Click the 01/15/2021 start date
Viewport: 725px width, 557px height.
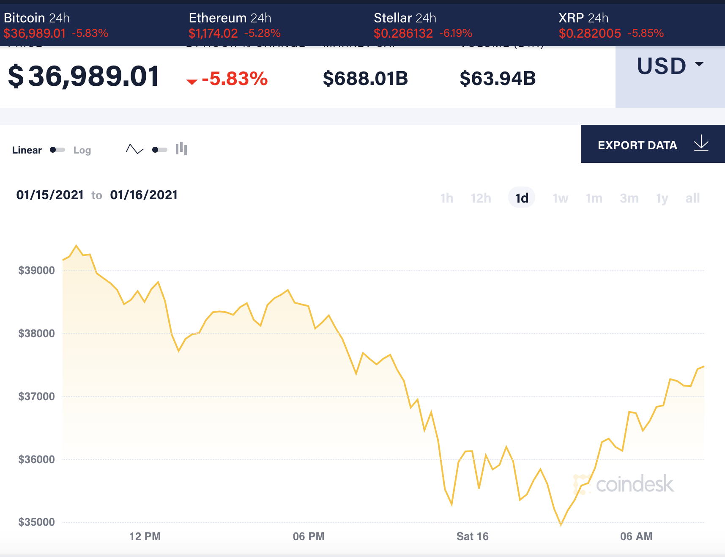pos(50,195)
